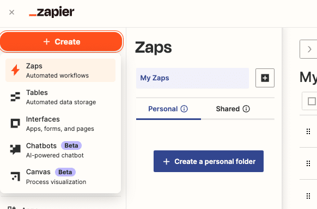Choose Tables automated data storage

[60, 97]
